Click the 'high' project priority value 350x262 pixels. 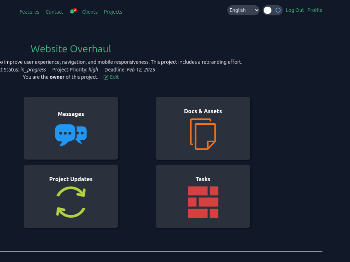coord(93,70)
